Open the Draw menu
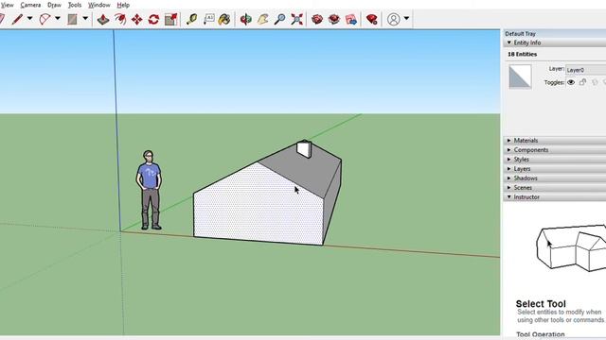The image size is (606, 340). (55, 5)
